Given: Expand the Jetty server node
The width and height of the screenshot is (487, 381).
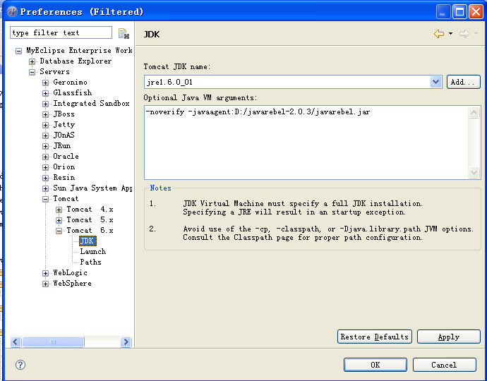Looking at the screenshot, I should pyautogui.click(x=45, y=125).
